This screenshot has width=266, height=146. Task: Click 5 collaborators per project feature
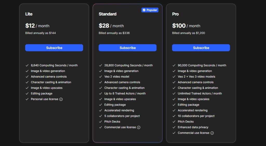[122, 116]
